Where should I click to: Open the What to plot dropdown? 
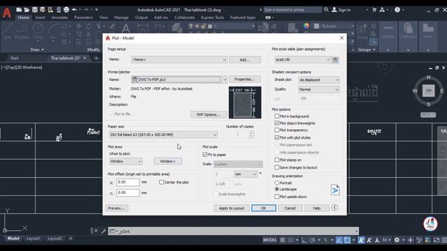(126, 161)
